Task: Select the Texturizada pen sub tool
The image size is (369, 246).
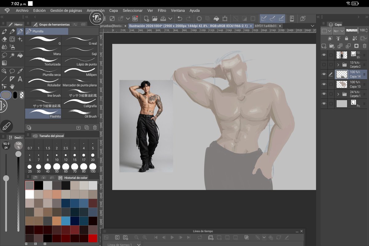Action: tap(43, 61)
